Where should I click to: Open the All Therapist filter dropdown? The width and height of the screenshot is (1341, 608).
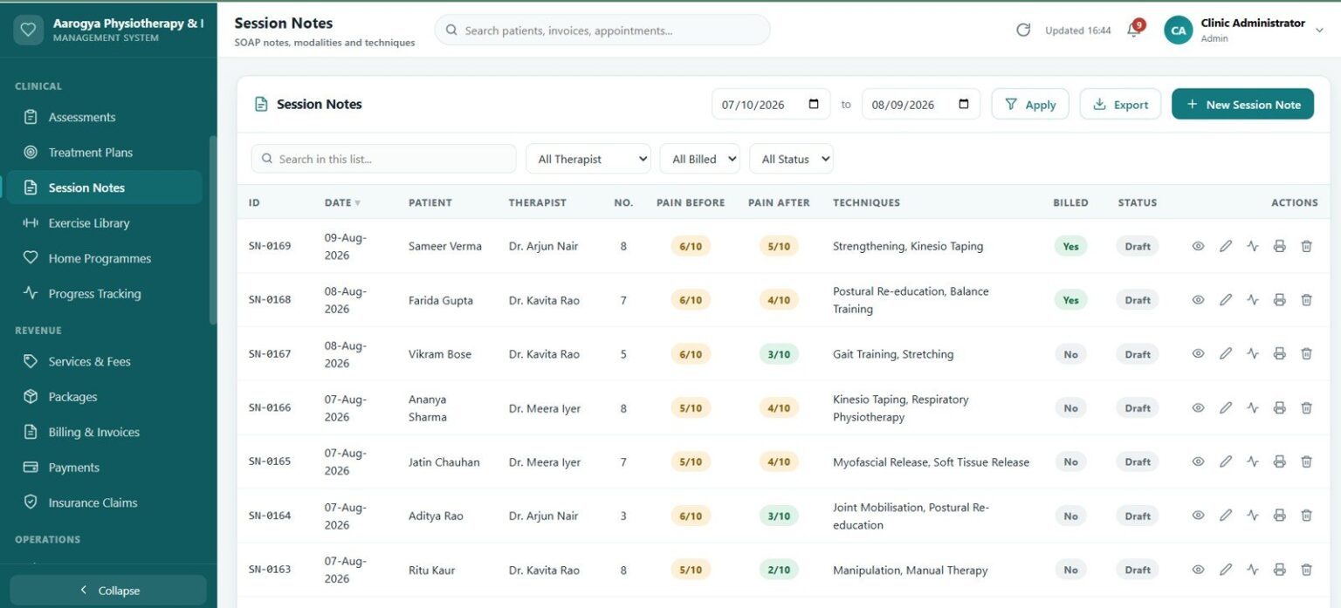(x=588, y=159)
